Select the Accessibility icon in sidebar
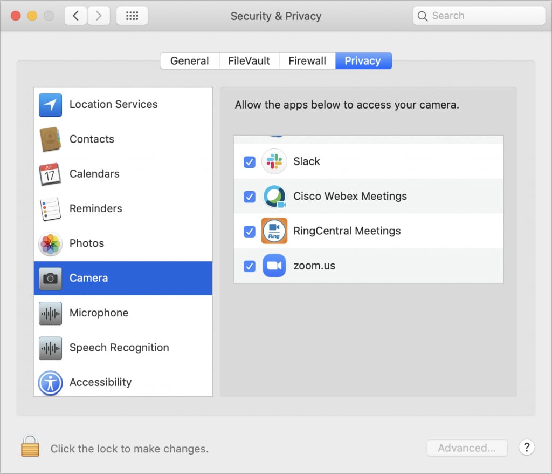 50,383
